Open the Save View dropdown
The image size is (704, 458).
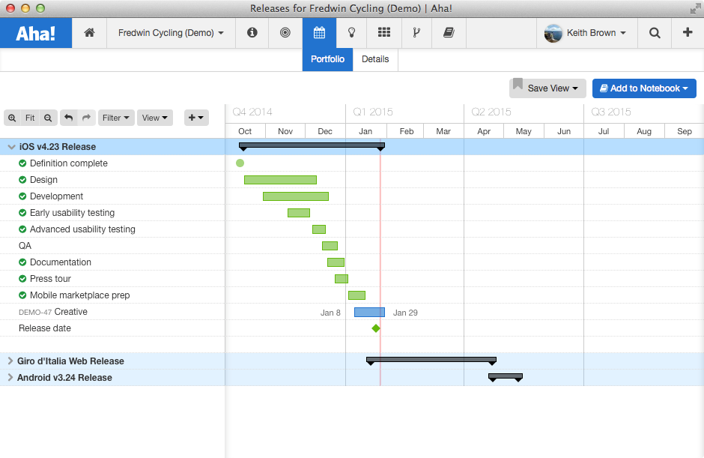(x=547, y=88)
